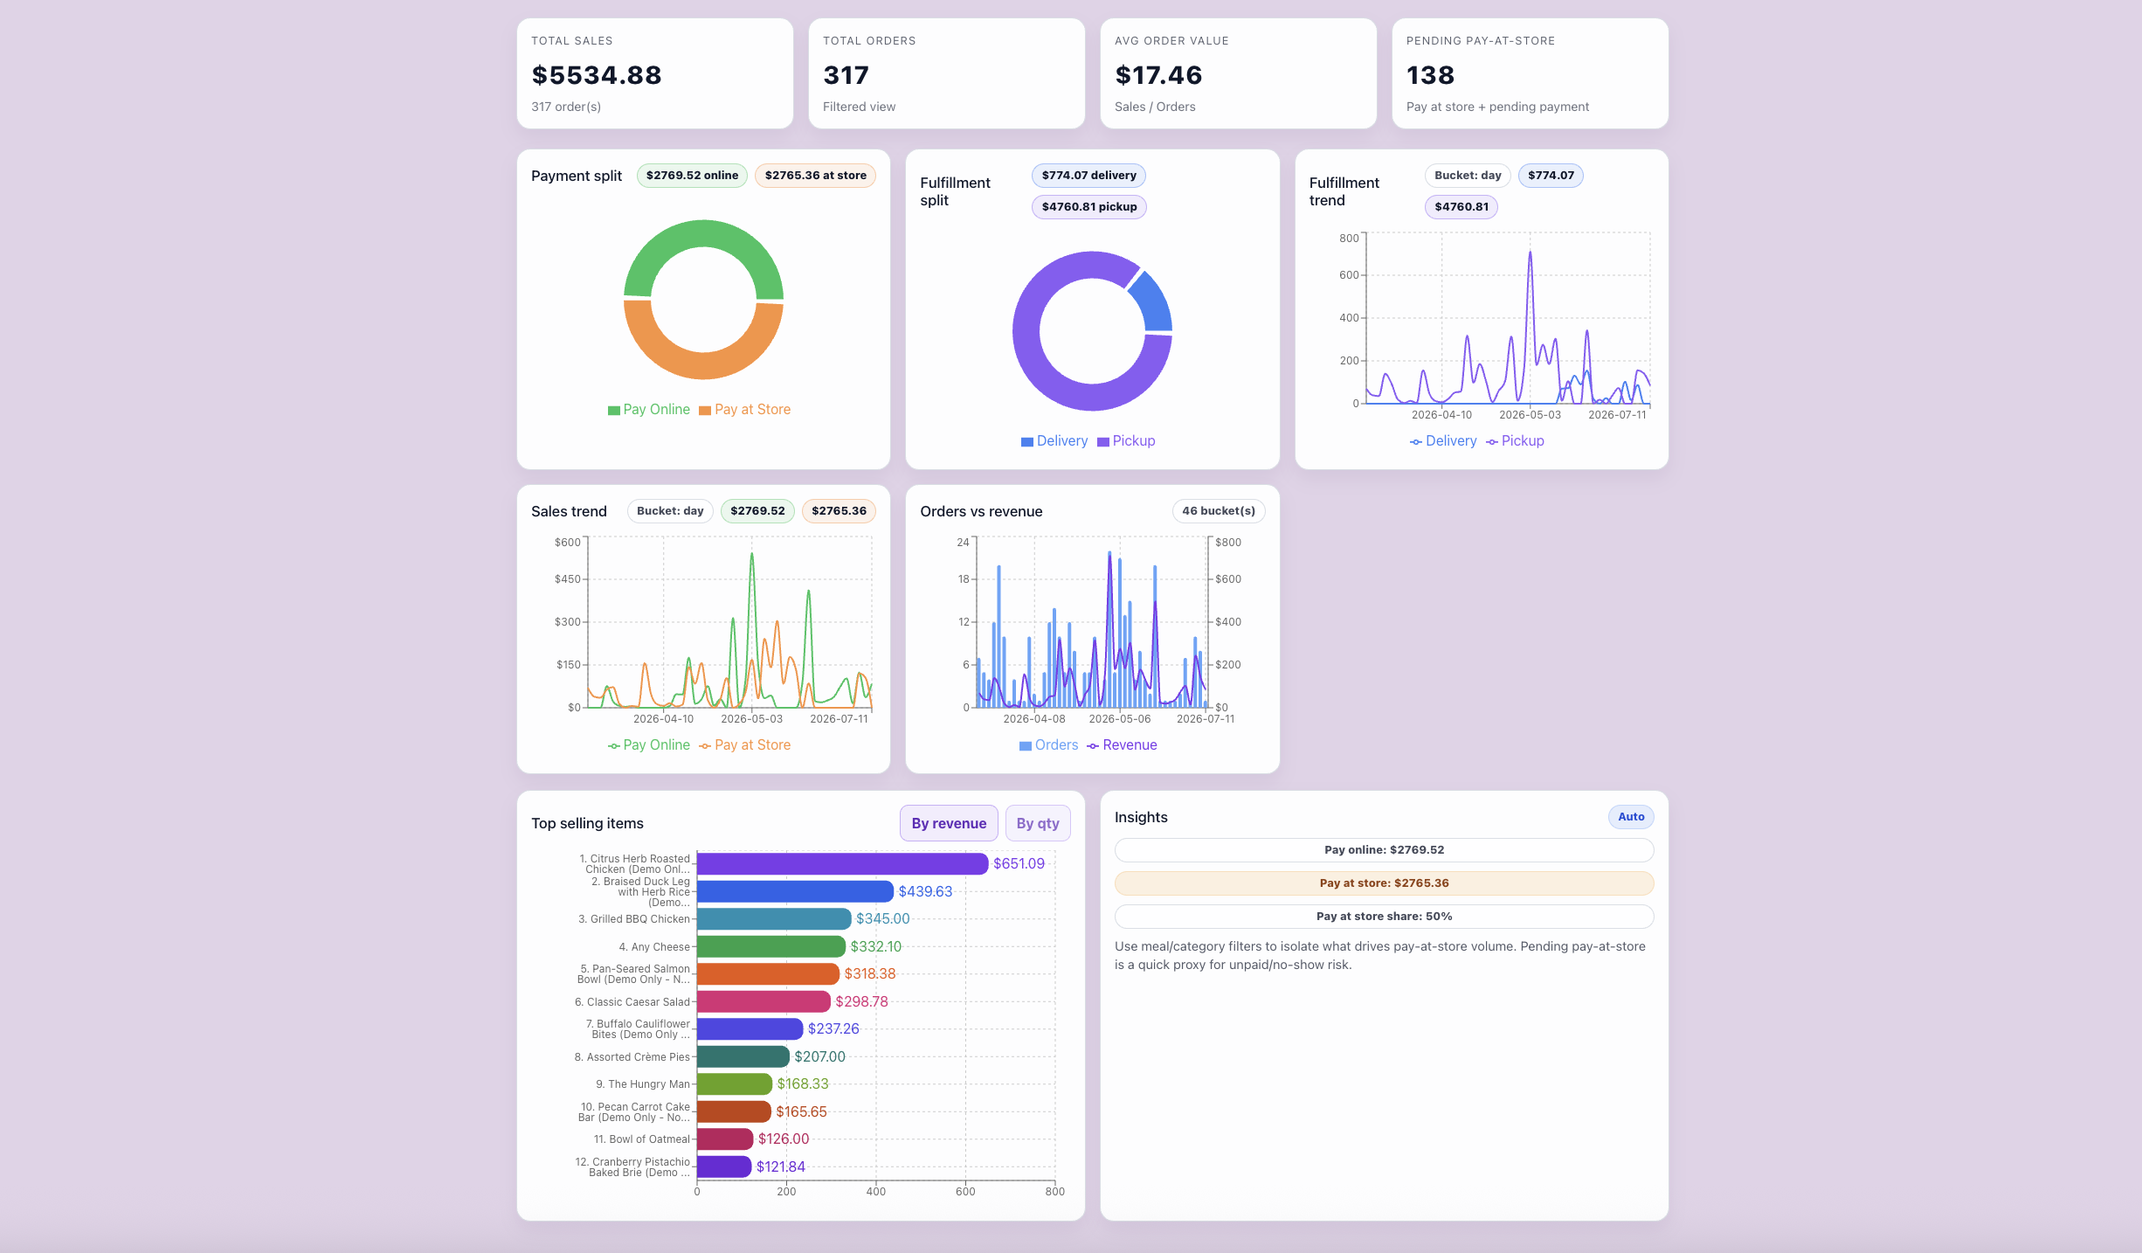Click the Buffalo Cauliflower Bites bar
The height and width of the screenshot is (1253, 2142).
click(x=750, y=1028)
